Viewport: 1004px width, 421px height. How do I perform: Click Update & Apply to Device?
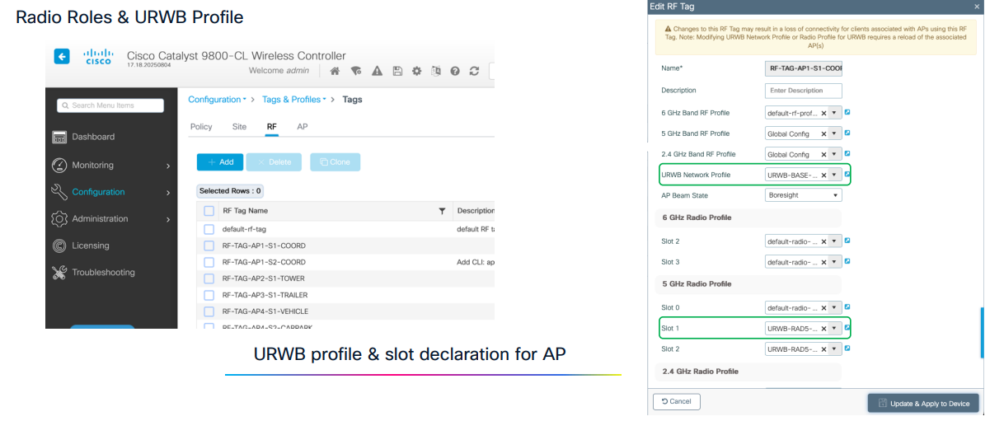pyautogui.click(x=922, y=402)
